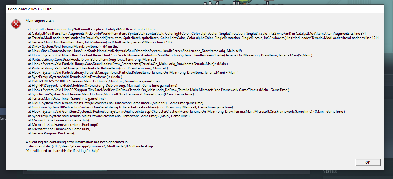Click the Microsoft.Xna.Framework.Game.RunLoop() line
This screenshot has width=393, height=179.
tap(63, 125)
